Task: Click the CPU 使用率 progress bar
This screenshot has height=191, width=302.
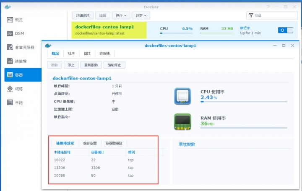Action: tap(244, 102)
